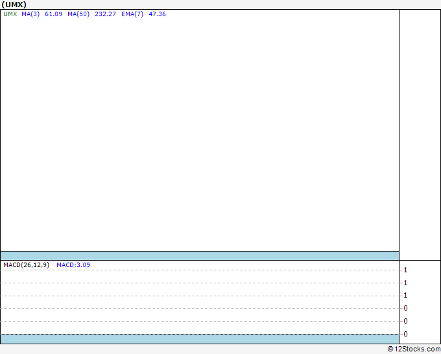The height and width of the screenshot is (354, 441).
Task: Click the bottom MACD axis label 0
Action: [405, 334]
